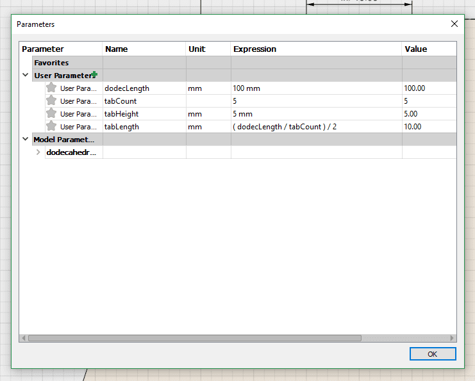Click the value 5.00 cell
The image size is (475, 381).
click(429, 114)
